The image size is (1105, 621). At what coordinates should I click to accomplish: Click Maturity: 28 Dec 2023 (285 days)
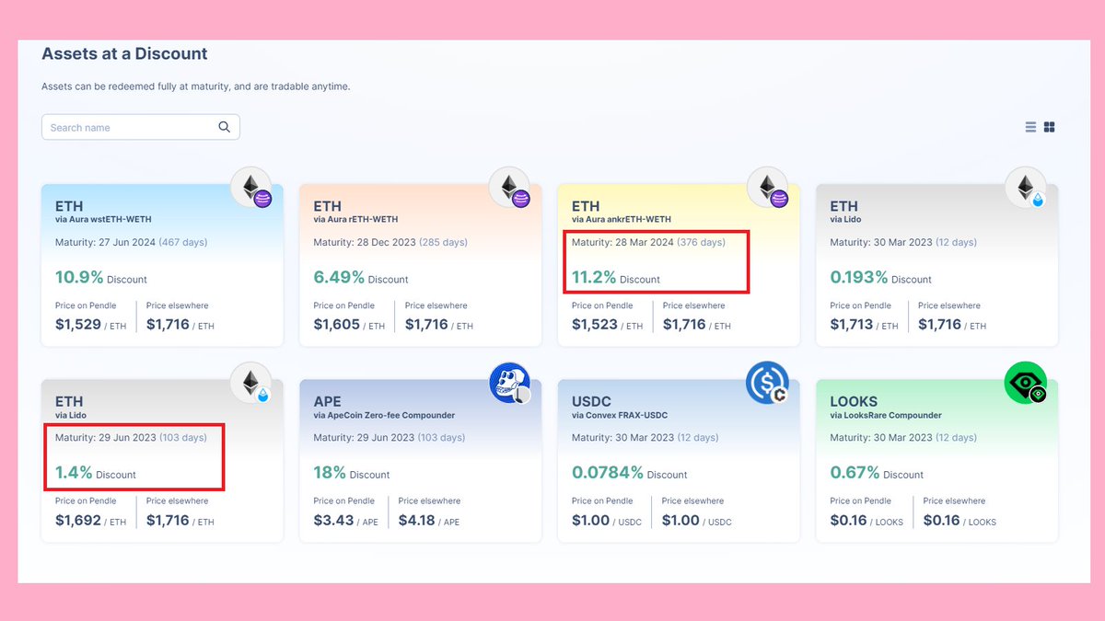(390, 243)
